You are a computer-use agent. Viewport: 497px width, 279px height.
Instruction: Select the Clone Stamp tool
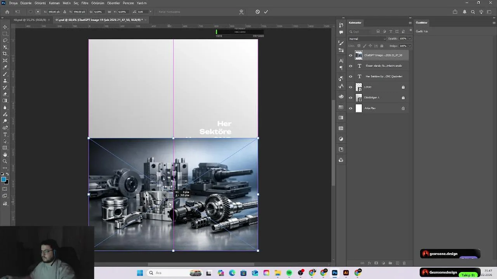coord(5,81)
